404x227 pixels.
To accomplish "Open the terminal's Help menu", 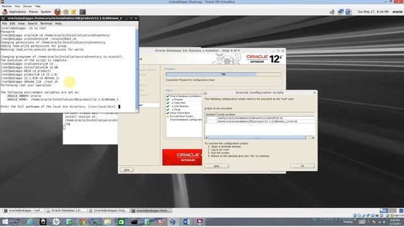I will 58,23.
